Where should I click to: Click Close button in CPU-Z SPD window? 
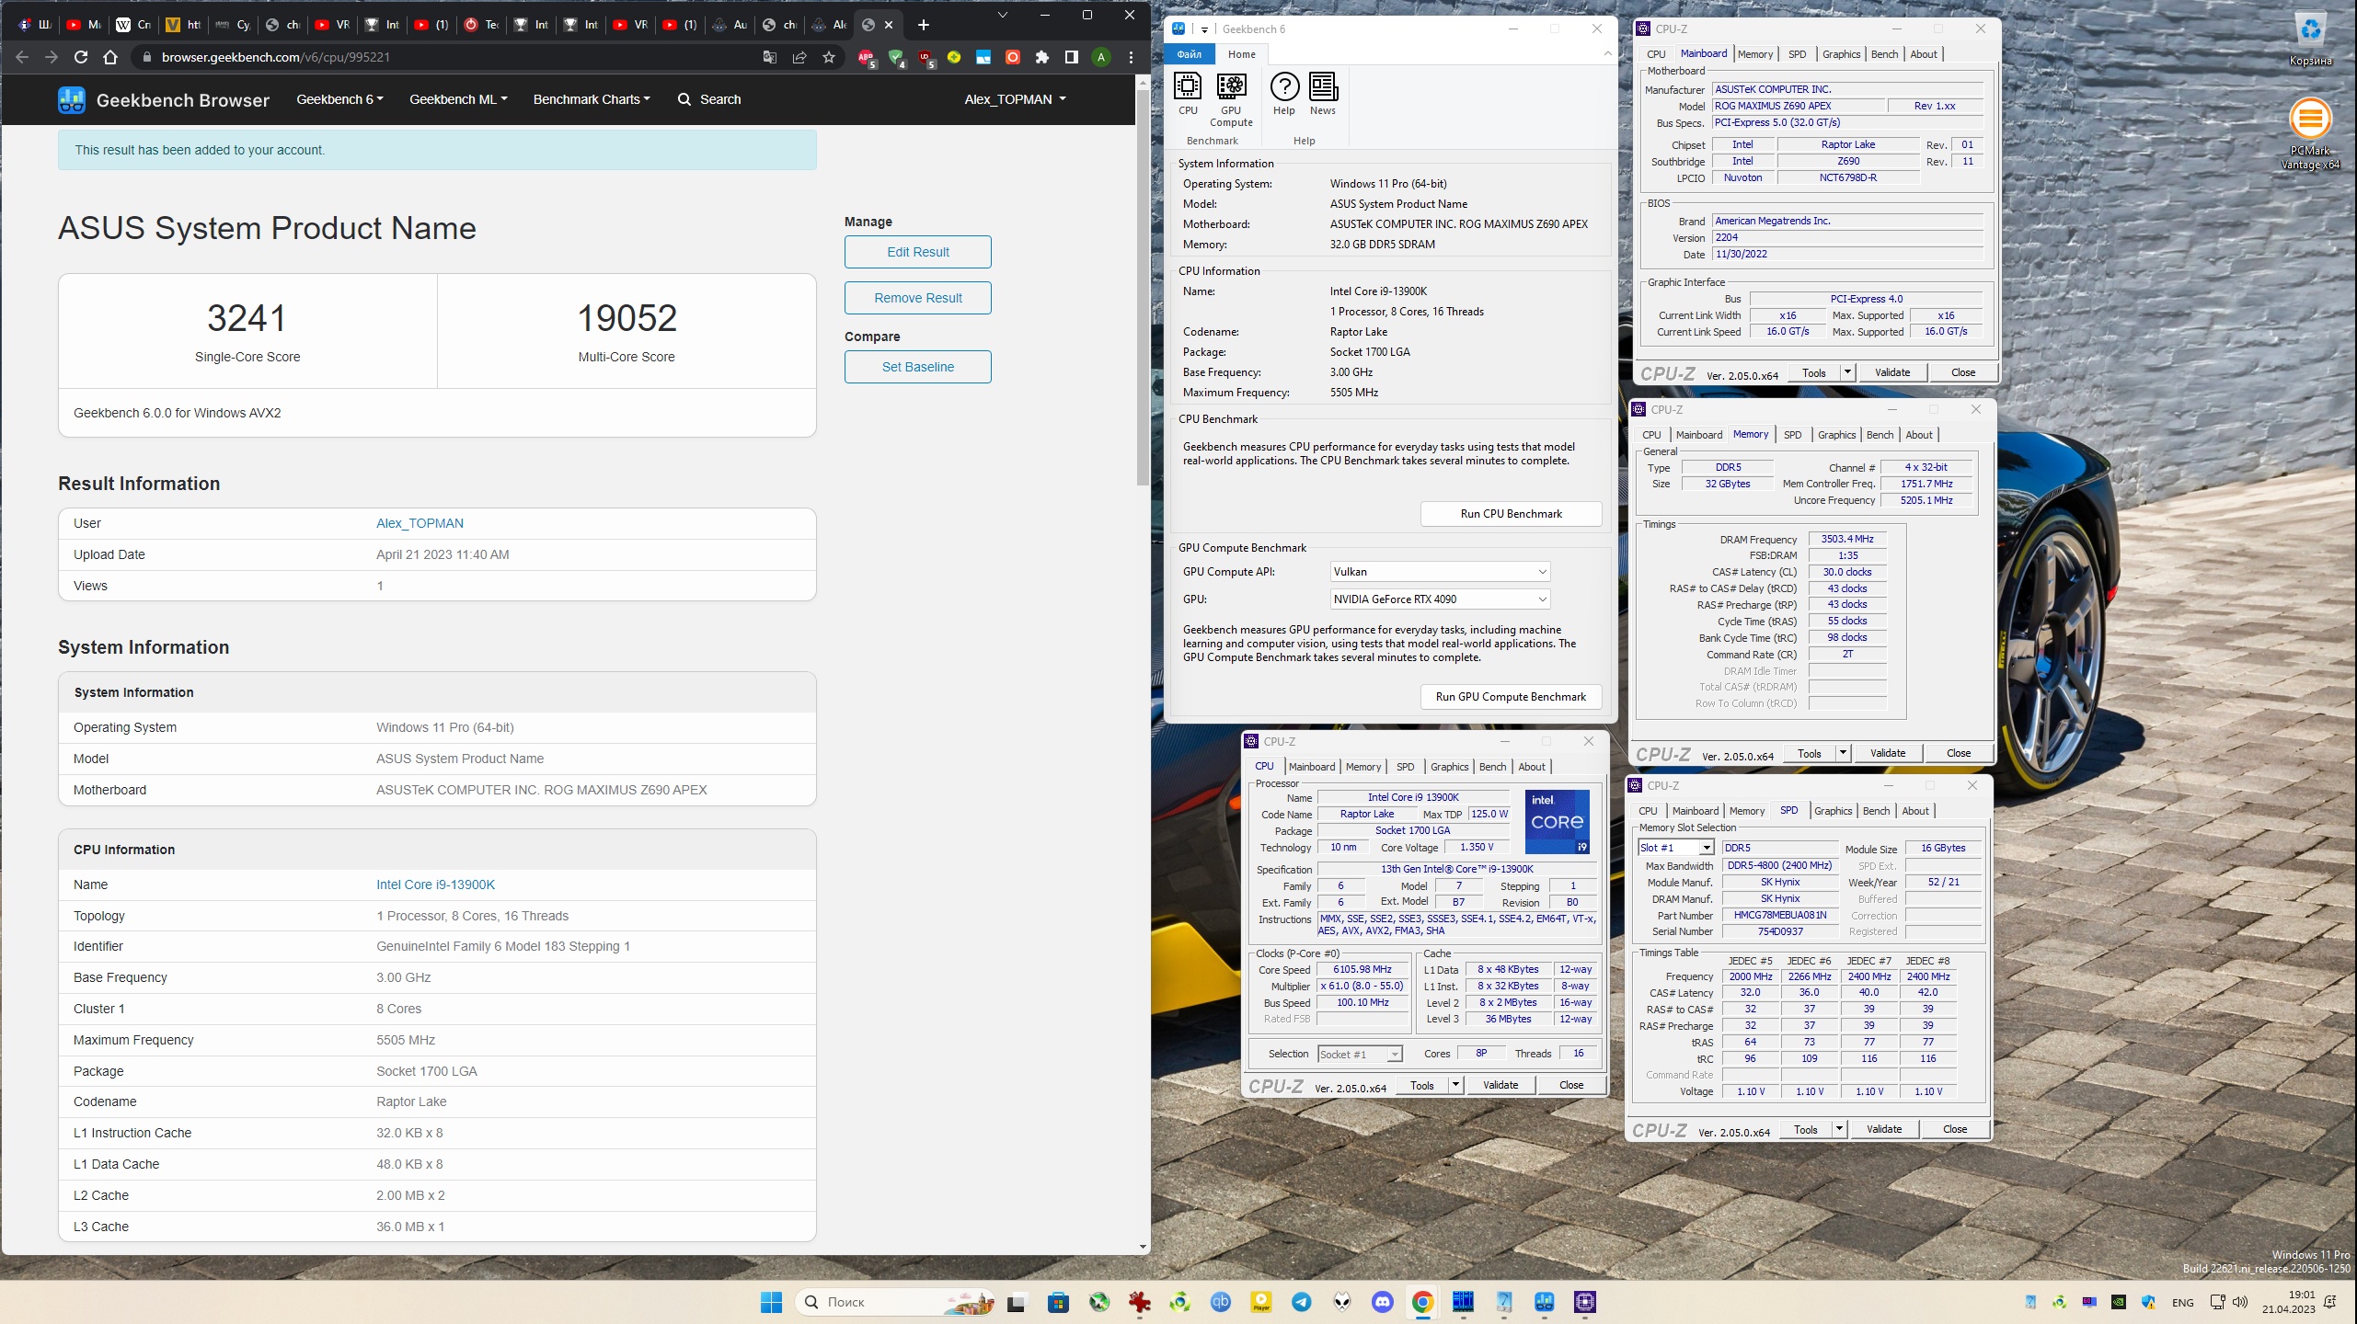[1955, 1129]
